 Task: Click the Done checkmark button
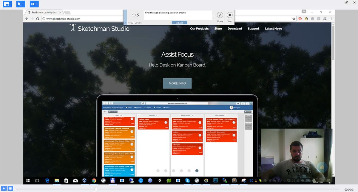coord(220,15)
